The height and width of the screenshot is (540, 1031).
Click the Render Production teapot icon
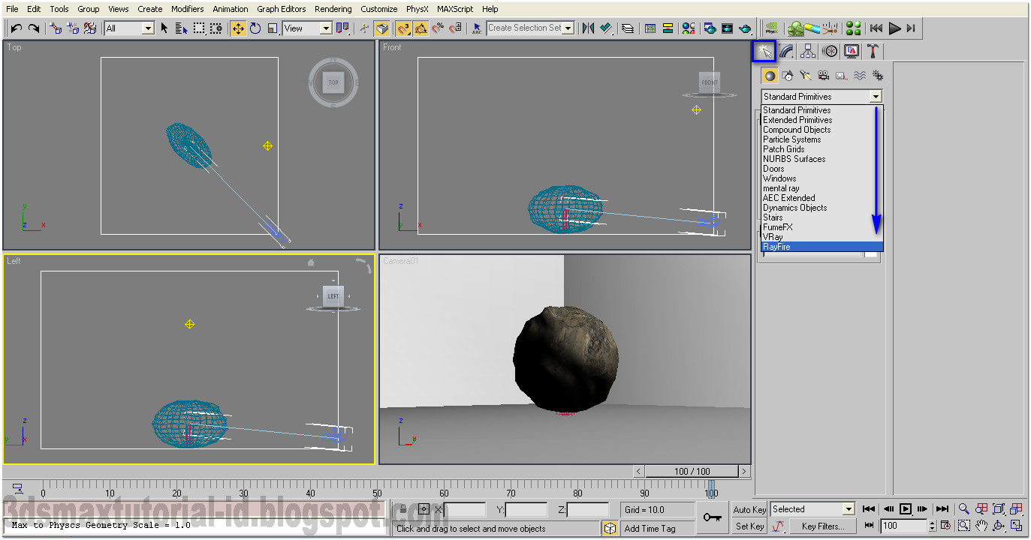click(x=745, y=28)
